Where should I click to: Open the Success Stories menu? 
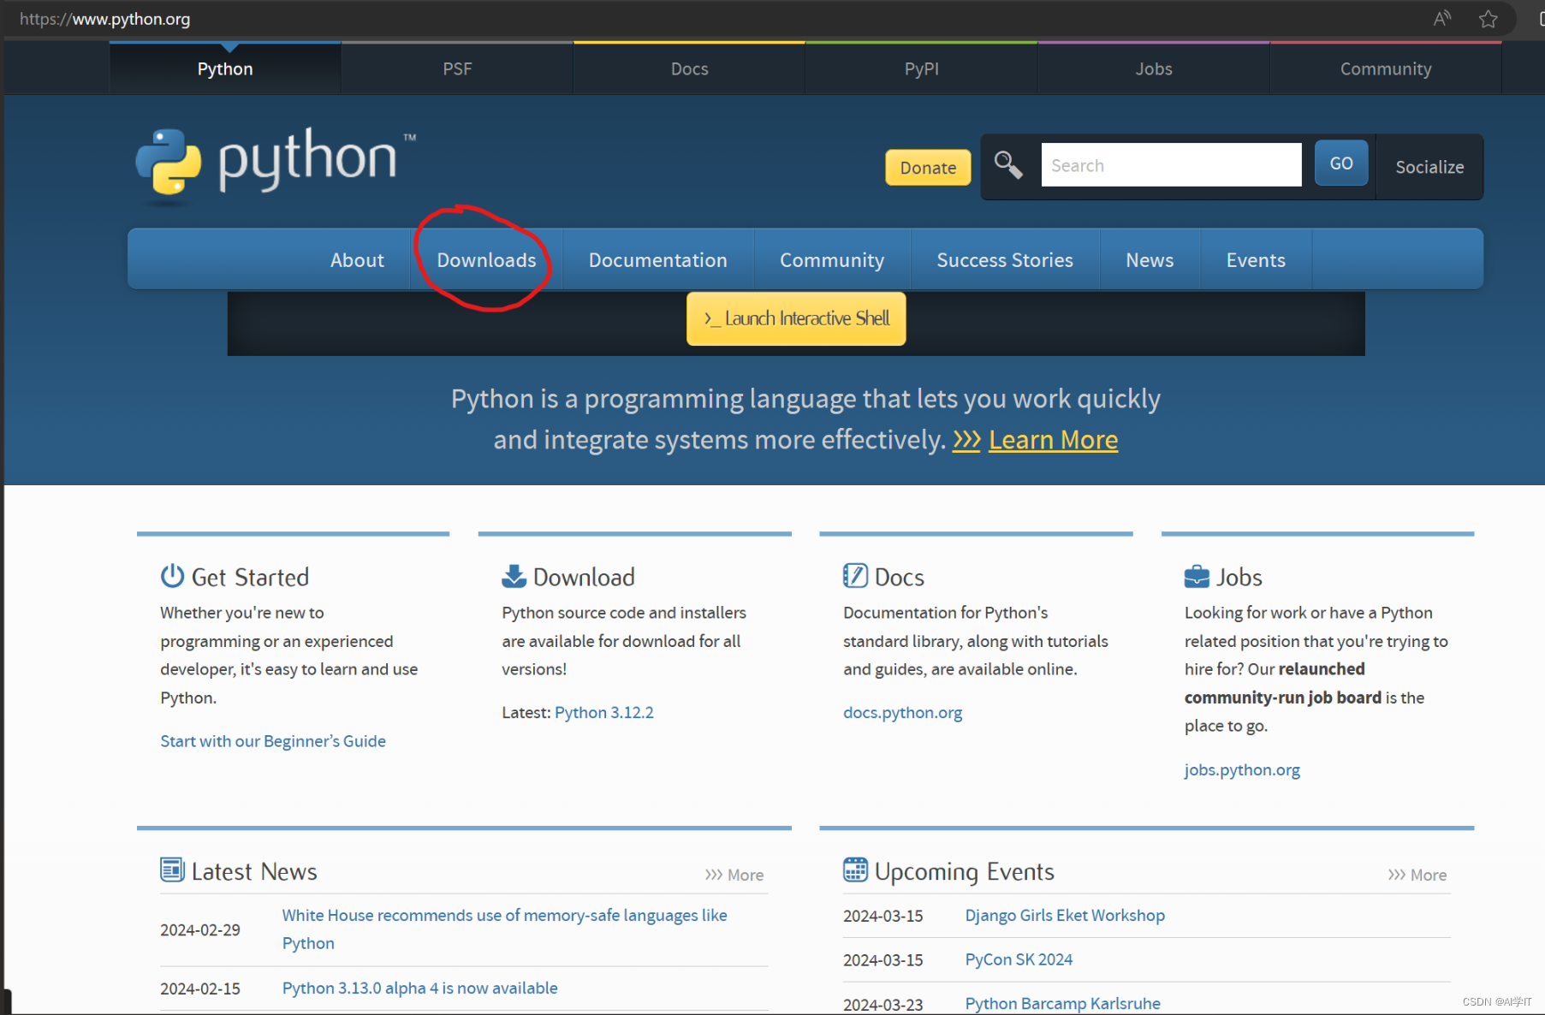1005,260
